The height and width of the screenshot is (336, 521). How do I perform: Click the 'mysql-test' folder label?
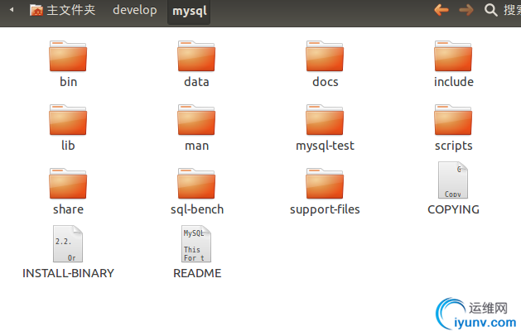tap(325, 146)
